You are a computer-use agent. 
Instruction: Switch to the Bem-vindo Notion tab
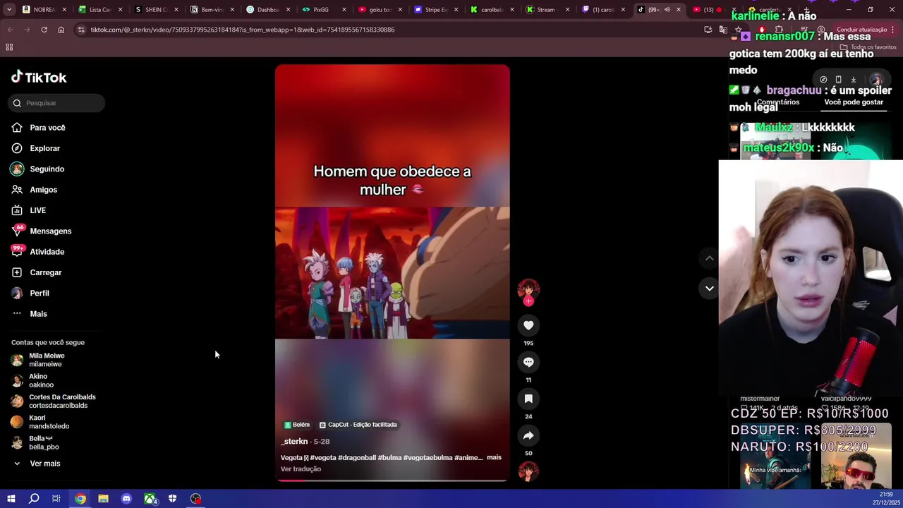(x=212, y=10)
